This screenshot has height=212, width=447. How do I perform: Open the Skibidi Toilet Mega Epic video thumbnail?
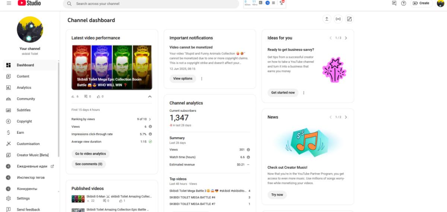pyautogui.click(x=112, y=67)
